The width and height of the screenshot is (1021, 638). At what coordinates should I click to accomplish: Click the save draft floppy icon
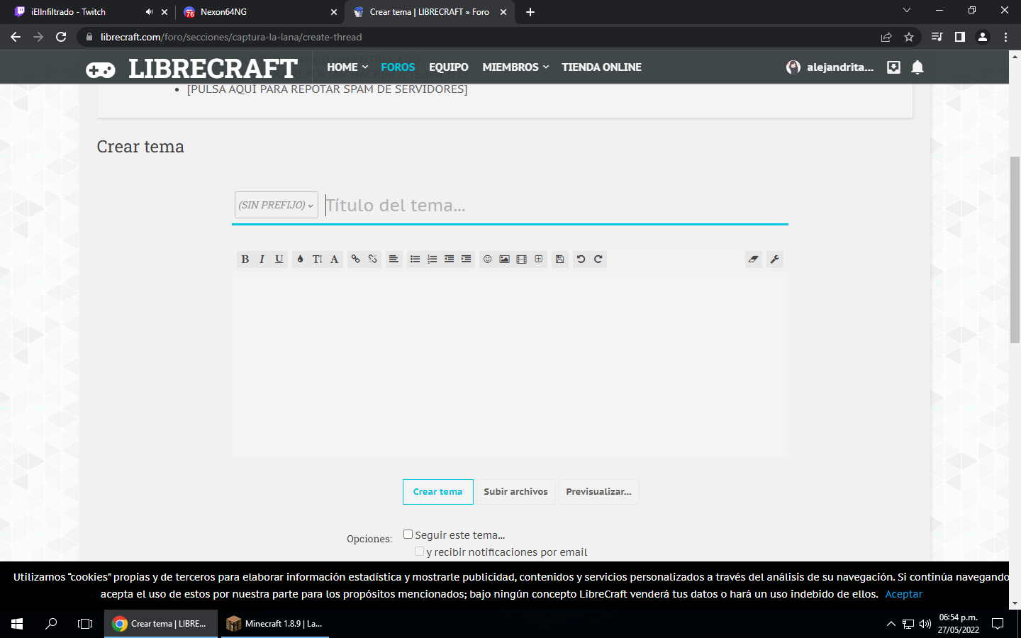(559, 259)
